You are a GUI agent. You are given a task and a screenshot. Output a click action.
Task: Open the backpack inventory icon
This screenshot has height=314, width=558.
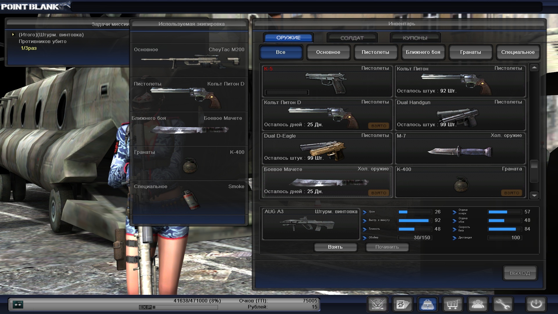pyautogui.click(x=428, y=304)
